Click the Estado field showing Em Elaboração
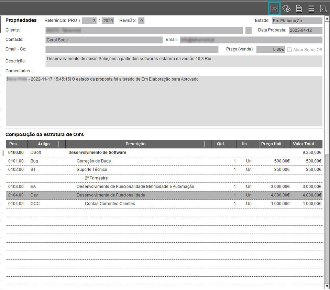Image resolution: width=330 pixels, height=290 pixels. point(297,21)
